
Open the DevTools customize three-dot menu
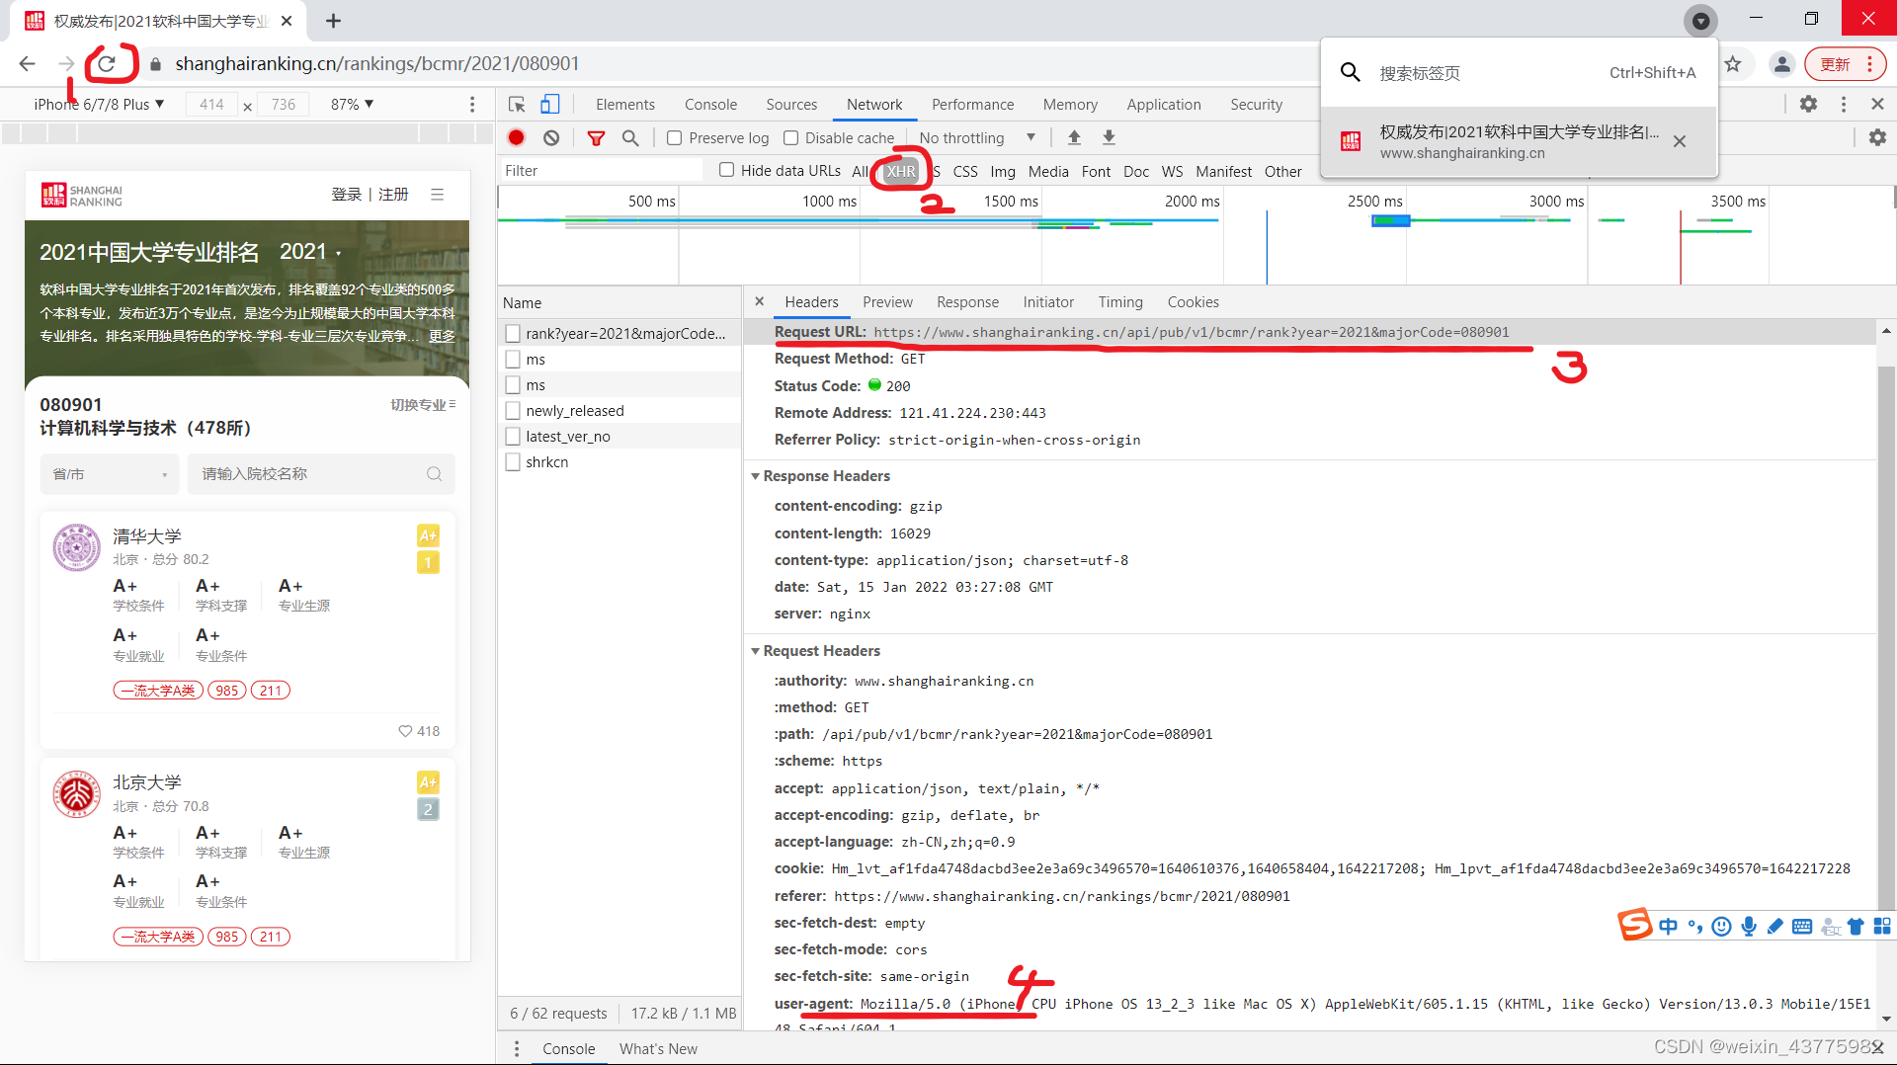pyautogui.click(x=1844, y=104)
